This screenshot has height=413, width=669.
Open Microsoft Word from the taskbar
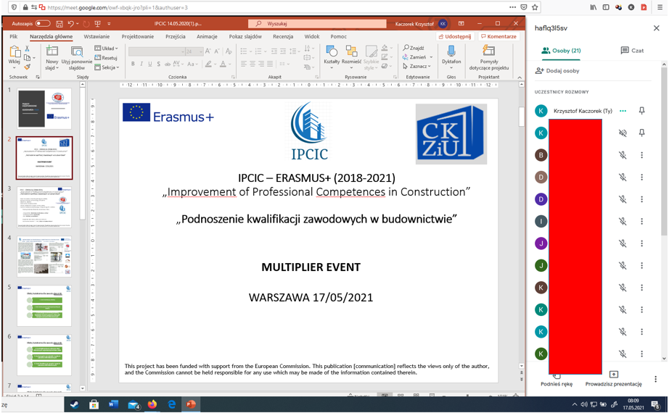click(x=113, y=404)
